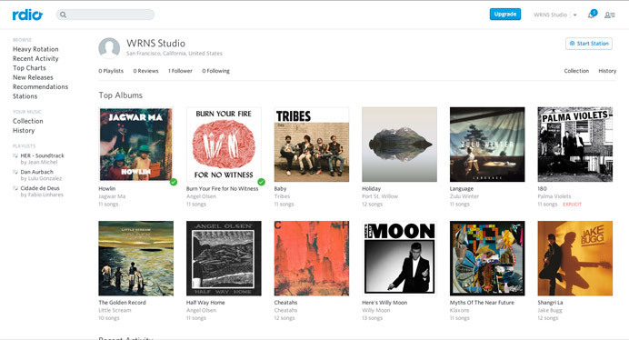Image resolution: width=629 pixels, height=340 pixels.
Task: Open Collection under Your Music sidebar
Action: [27, 121]
